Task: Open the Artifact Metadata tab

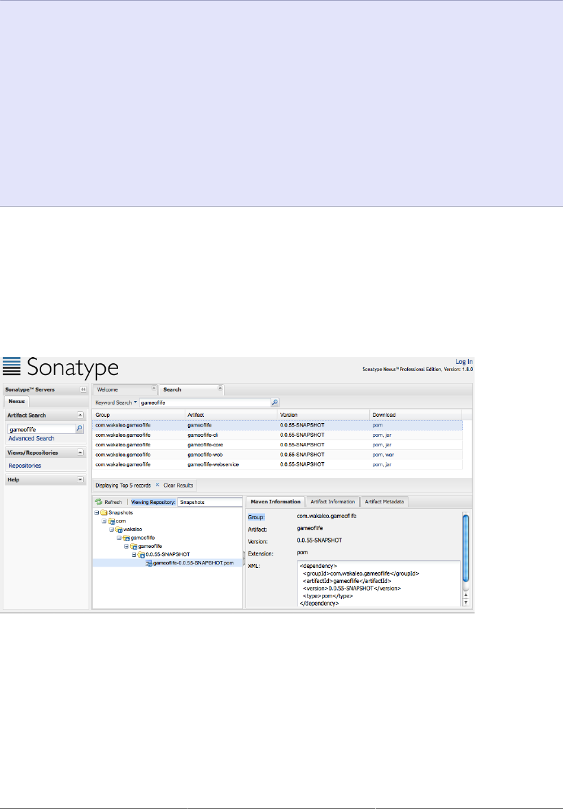Action: click(x=384, y=501)
